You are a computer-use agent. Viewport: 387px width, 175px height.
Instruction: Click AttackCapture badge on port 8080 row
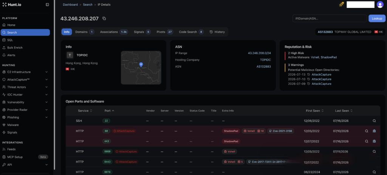(126, 152)
